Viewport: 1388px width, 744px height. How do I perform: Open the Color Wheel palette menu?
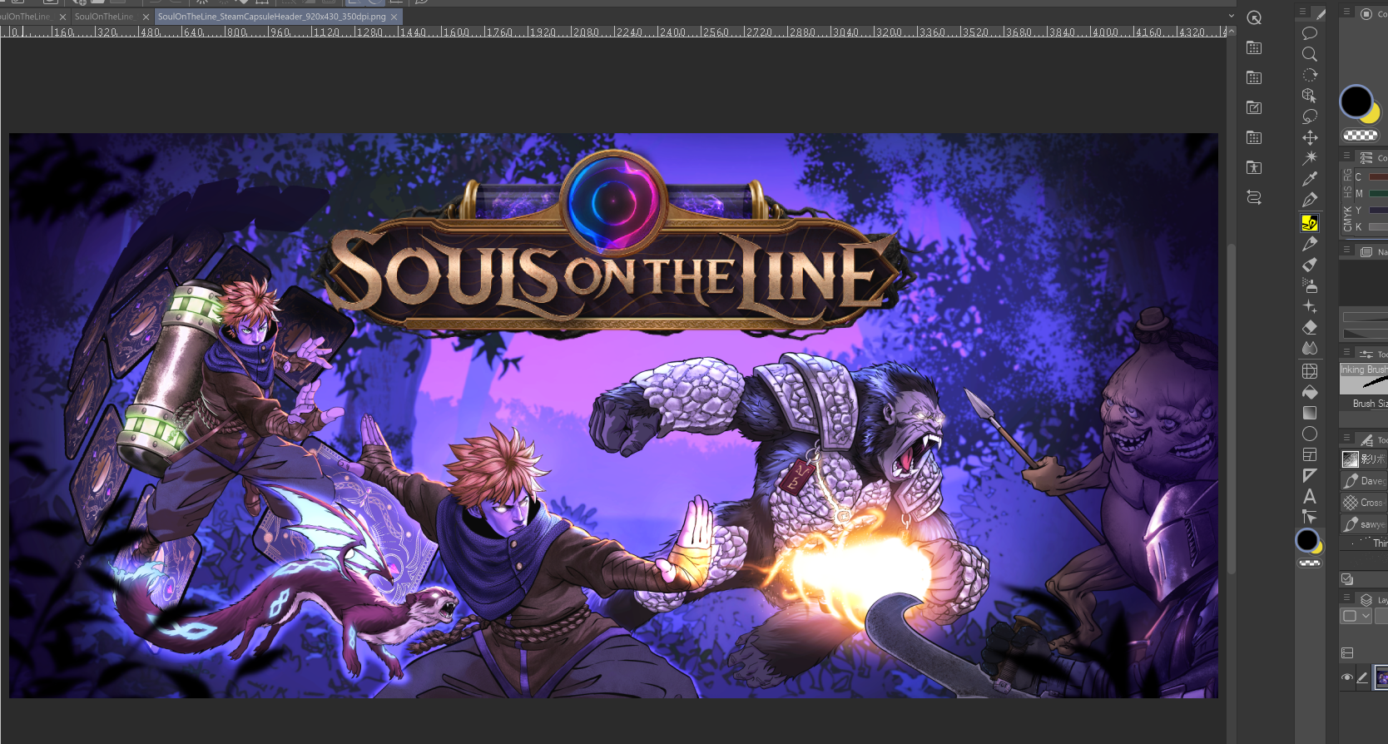1346,12
